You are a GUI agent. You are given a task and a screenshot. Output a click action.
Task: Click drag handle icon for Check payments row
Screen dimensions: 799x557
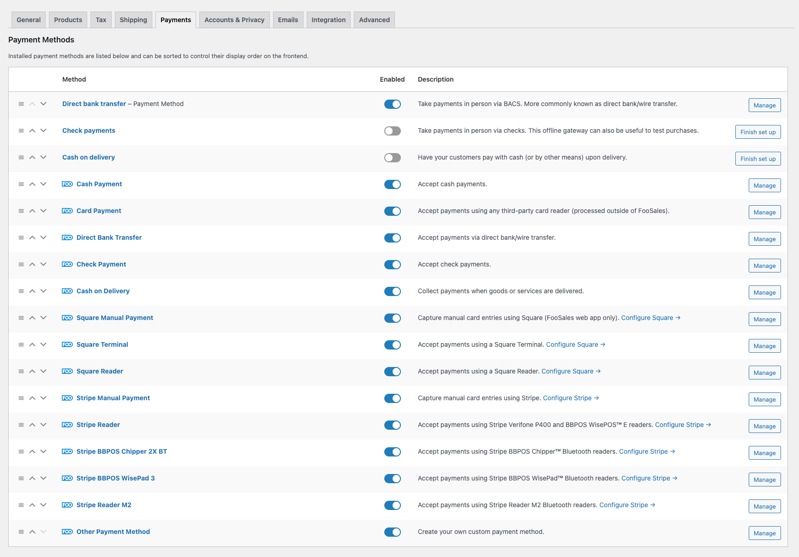pos(21,130)
